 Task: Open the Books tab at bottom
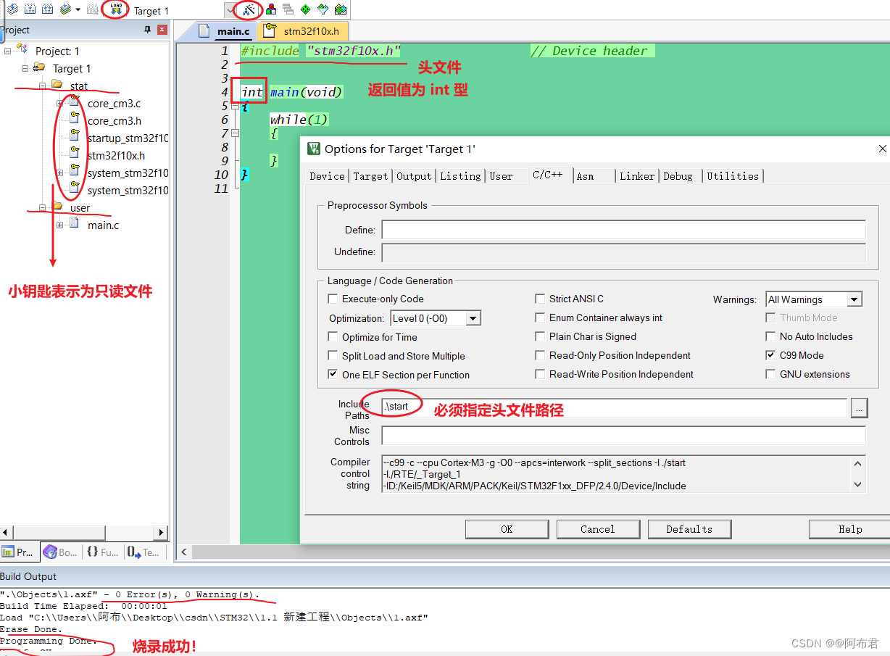click(x=60, y=552)
